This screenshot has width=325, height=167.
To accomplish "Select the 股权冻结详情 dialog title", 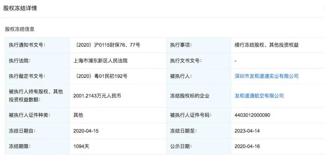I will tap(20, 8).
